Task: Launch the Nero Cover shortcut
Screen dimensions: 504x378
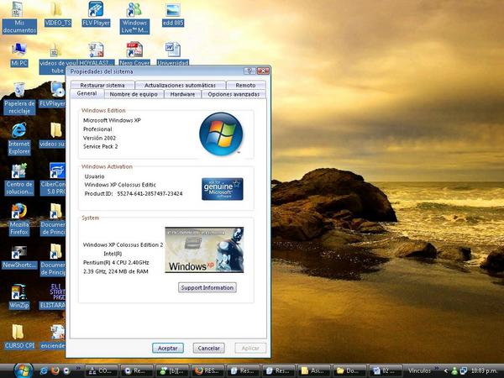Action: click(x=134, y=54)
